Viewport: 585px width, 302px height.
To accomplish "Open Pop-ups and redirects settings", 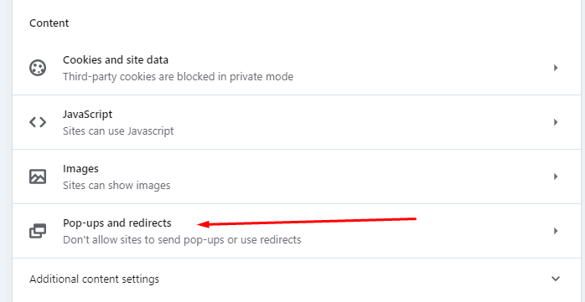I will point(297,231).
